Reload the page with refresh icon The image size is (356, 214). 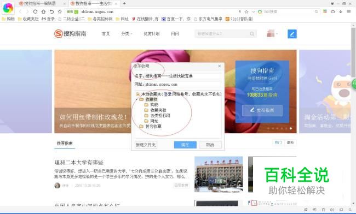pyautogui.click(x=35, y=11)
